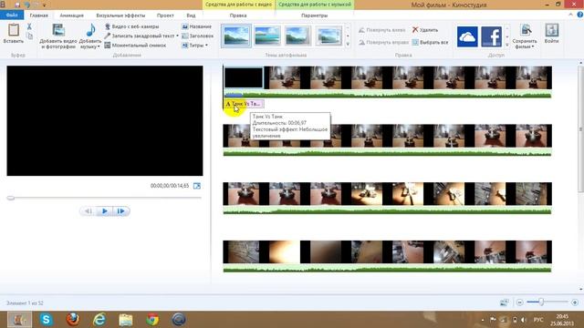This screenshot has height=328, width=584.
Task: Open the Добавить музыку dropdown arrow
Action: 99,47
